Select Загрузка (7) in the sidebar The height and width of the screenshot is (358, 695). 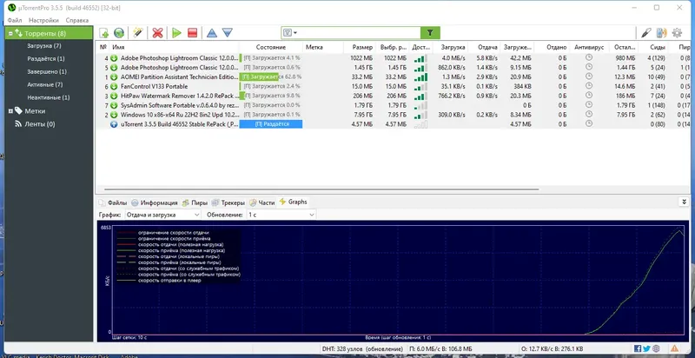coord(44,46)
